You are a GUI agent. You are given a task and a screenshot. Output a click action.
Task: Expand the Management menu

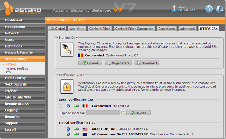click(x=22, y=27)
